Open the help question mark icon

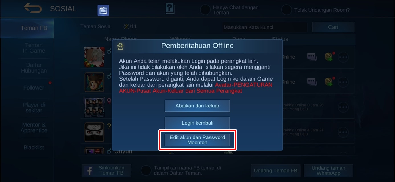(170, 9)
